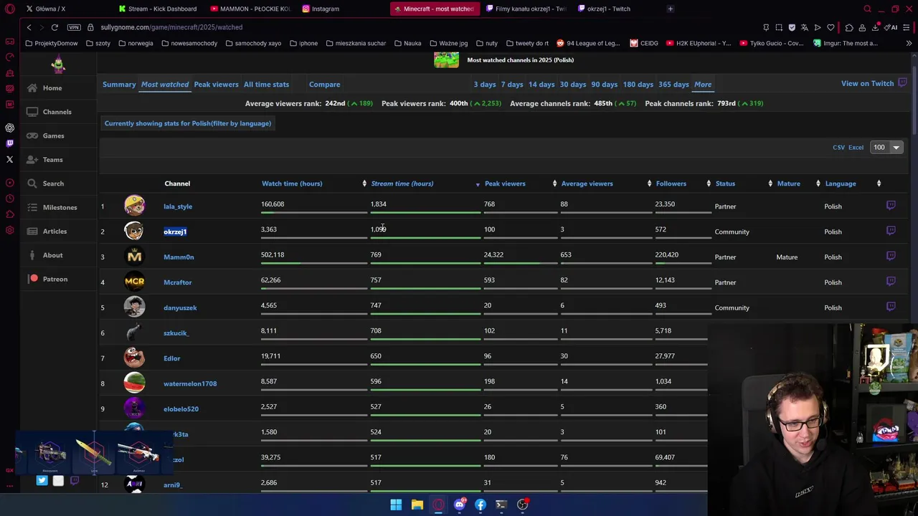This screenshot has width=918, height=516.
Task: Open Channels in the sidebar
Action: click(57, 112)
